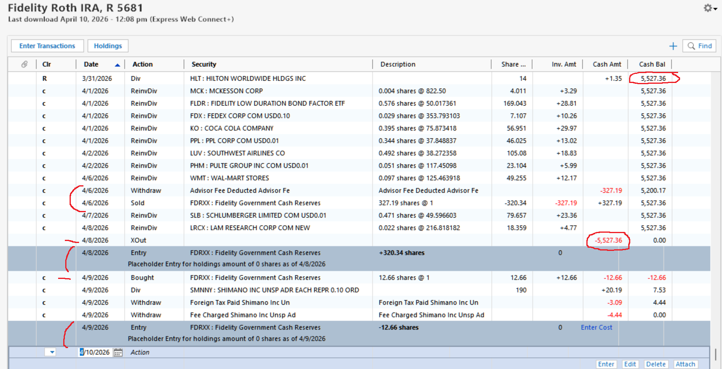This screenshot has width=722, height=369.
Task: Click the register's vertical scrollbar thumb
Action: pos(715,354)
